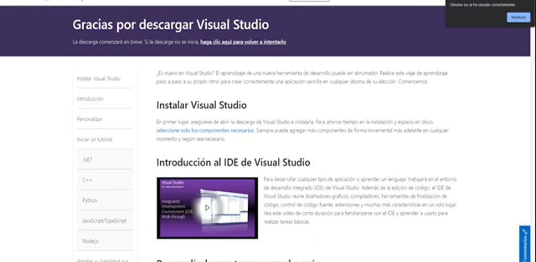The width and height of the screenshot is (536, 262).
Task: Choose the JavaScript/TypeScript tutorial entry
Action: click(x=105, y=221)
